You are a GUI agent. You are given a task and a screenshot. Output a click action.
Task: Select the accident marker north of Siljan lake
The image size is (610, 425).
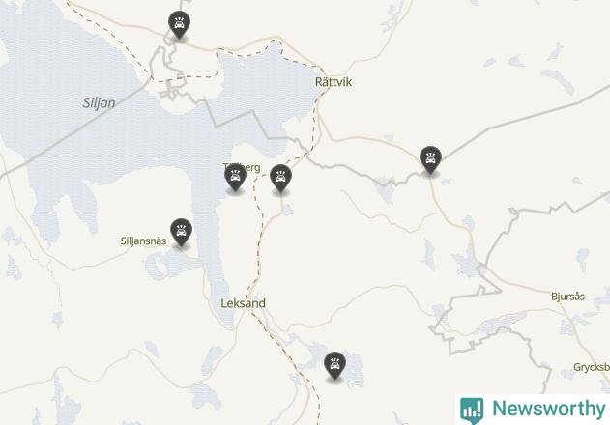[x=180, y=24]
